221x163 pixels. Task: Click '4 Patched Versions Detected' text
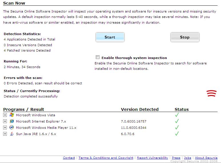pyautogui.click(x=27, y=50)
